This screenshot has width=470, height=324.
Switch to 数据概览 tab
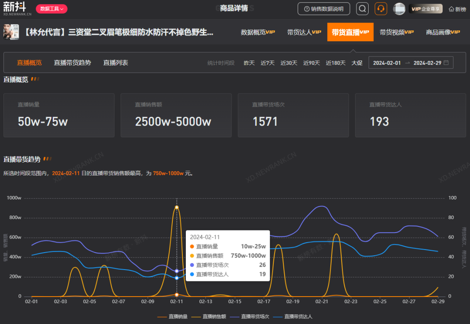click(x=258, y=32)
